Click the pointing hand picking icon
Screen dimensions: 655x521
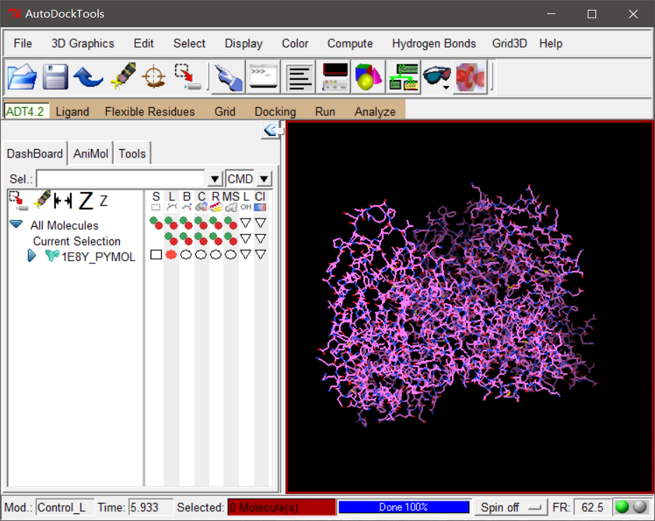pos(228,77)
